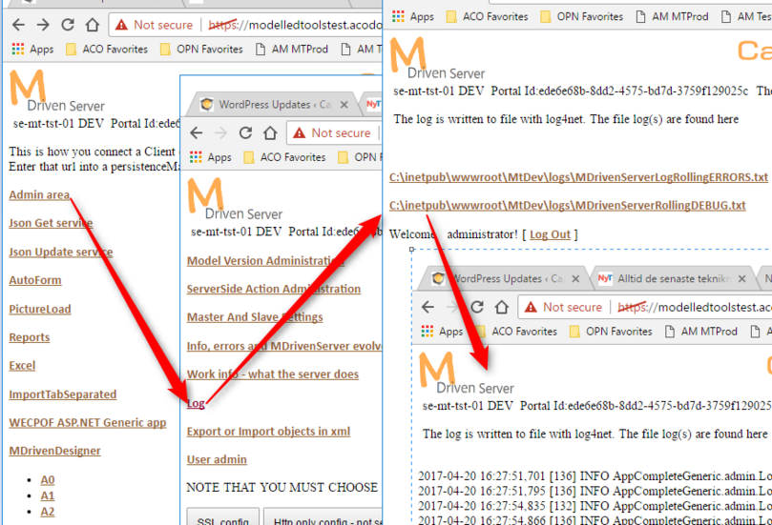Open OPN Favorites in bottom-right bookmarks bar
The width and height of the screenshot is (772, 525).
pos(611,332)
